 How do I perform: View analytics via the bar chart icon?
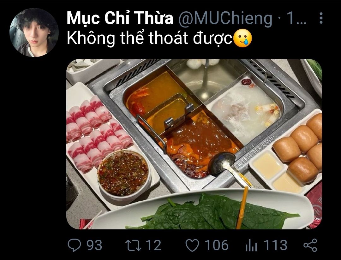pyautogui.click(x=251, y=246)
